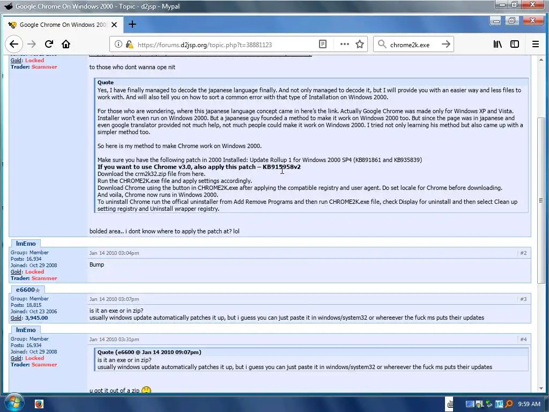Click the taskbar clock showing 9:59 AM
549x412 pixels.
[529, 404]
